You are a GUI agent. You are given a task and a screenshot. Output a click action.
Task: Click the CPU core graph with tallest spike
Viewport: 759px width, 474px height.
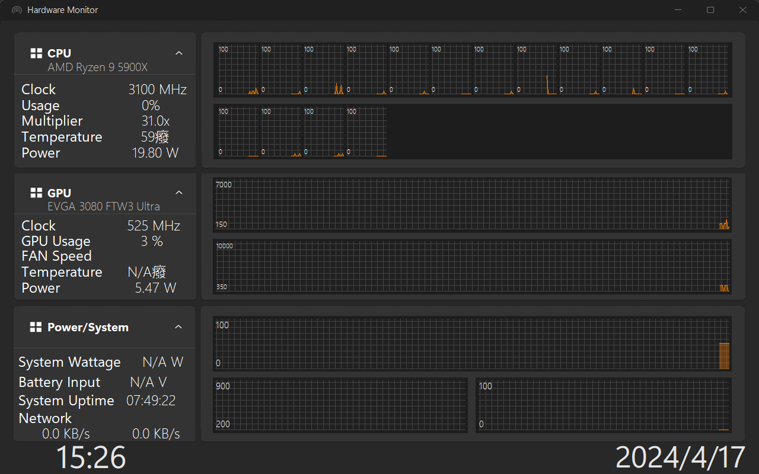537,69
